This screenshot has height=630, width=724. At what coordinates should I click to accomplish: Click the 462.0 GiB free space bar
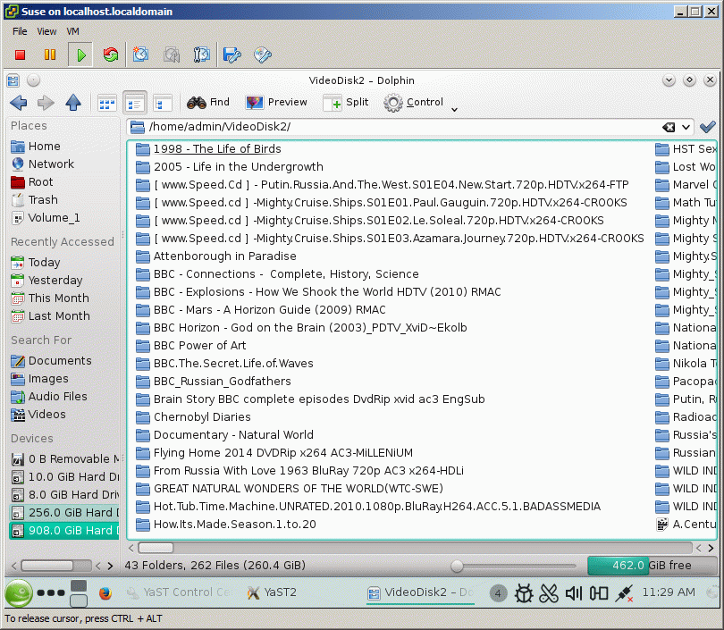pyautogui.click(x=652, y=566)
